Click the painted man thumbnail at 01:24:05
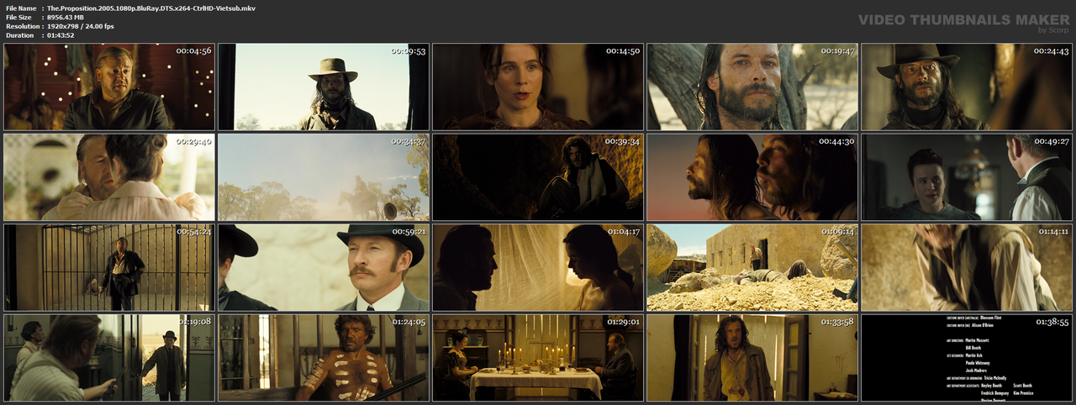1076x405 pixels. tap(324, 357)
